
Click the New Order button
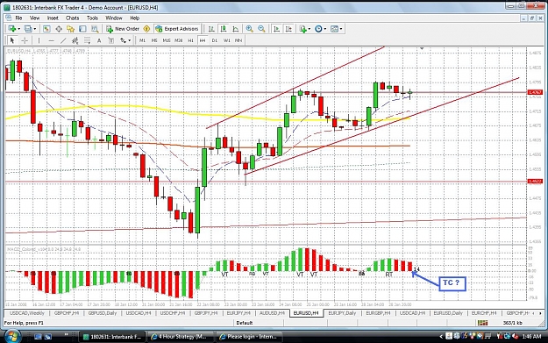tap(123, 29)
